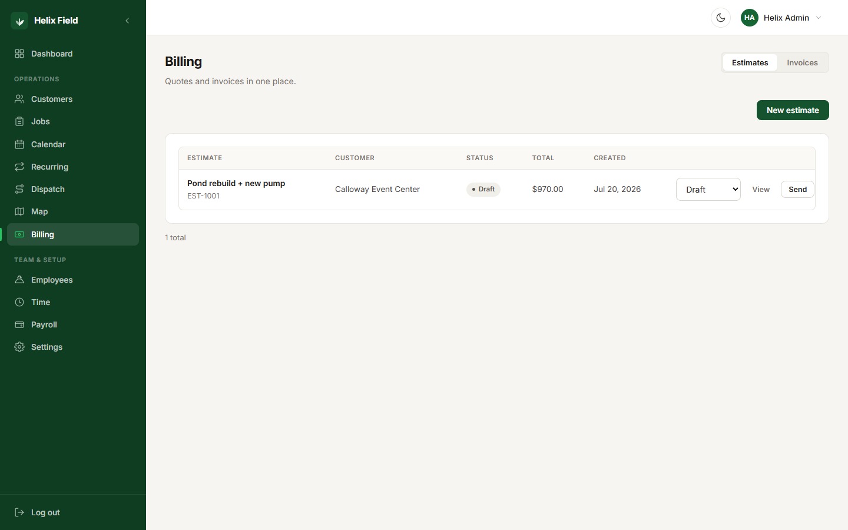Click the CUSTOMER column header
The height and width of the screenshot is (530, 848).
tap(355, 158)
